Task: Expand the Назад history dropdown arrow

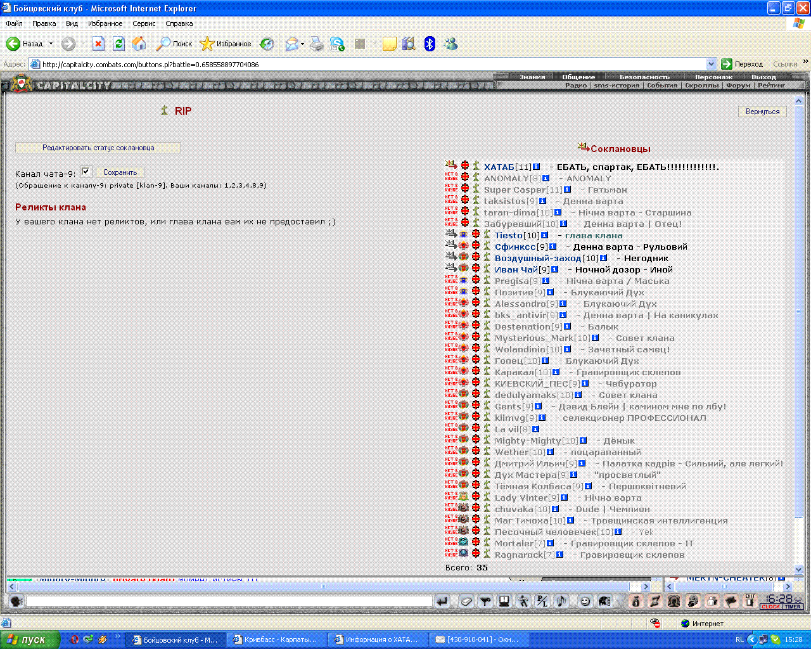Action: 51,44
